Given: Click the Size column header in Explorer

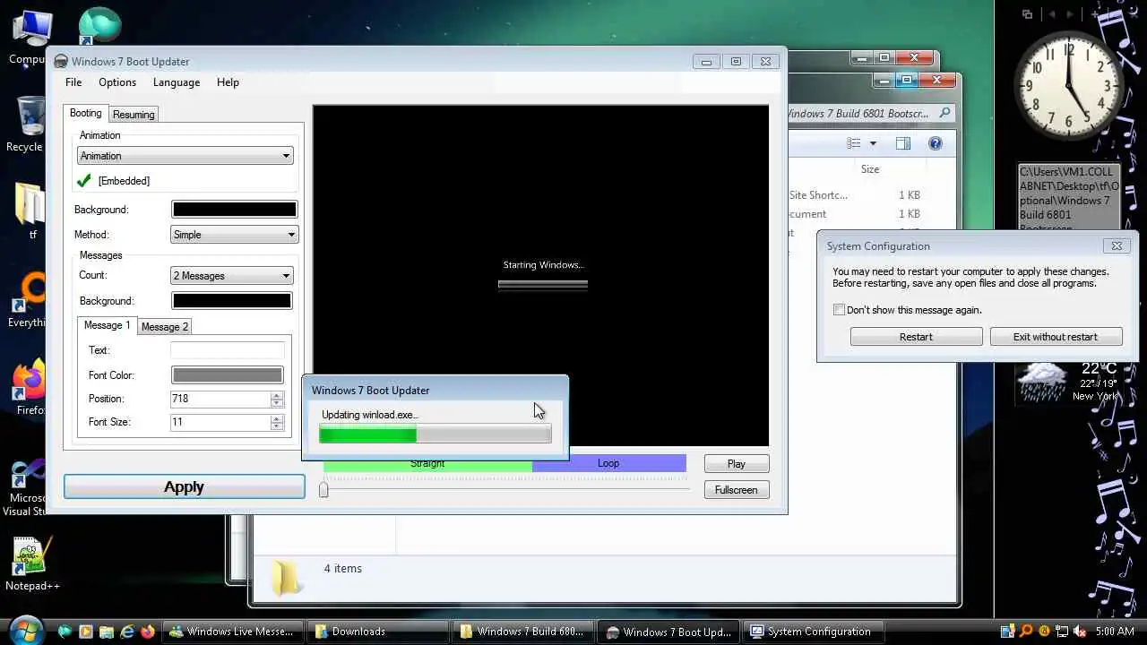Looking at the screenshot, I should click(x=870, y=169).
